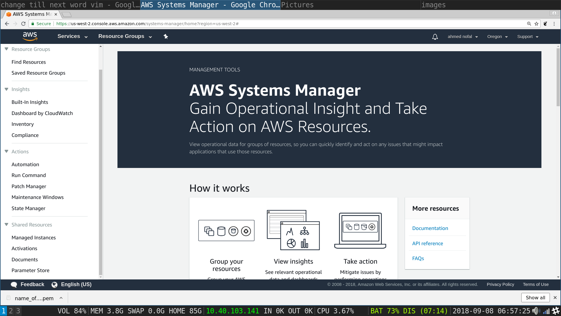Open the Oregon region dropdown
This screenshot has height=316, width=561.
pos(497,37)
